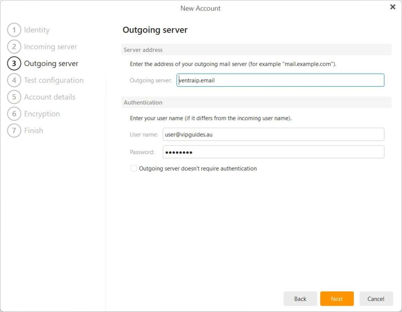Select the Outgoing server wizard step
Image resolution: width=402 pixels, height=312 pixels.
pyautogui.click(x=51, y=63)
